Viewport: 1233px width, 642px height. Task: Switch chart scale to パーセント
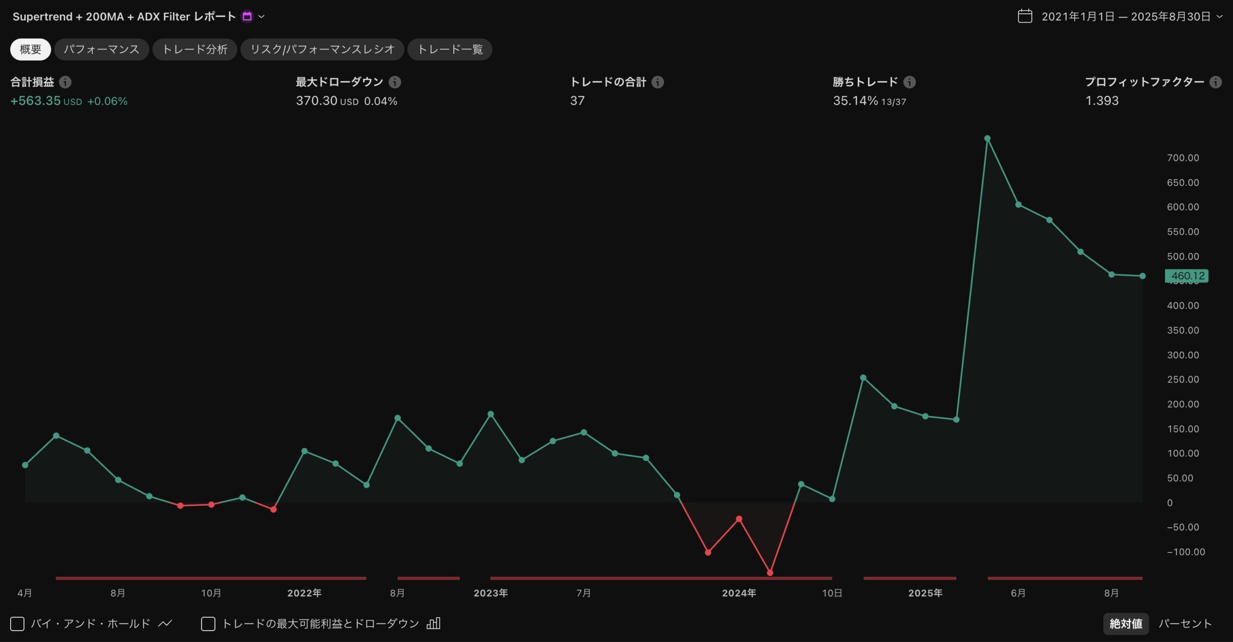1185,624
